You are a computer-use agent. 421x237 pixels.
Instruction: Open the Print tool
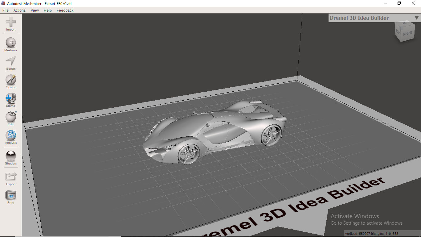(10, 195)
